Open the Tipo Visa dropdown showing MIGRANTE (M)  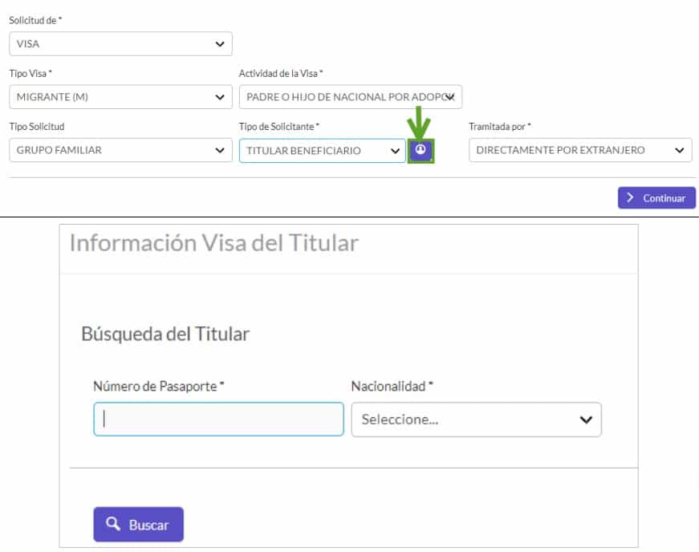(x=120, y=96)
